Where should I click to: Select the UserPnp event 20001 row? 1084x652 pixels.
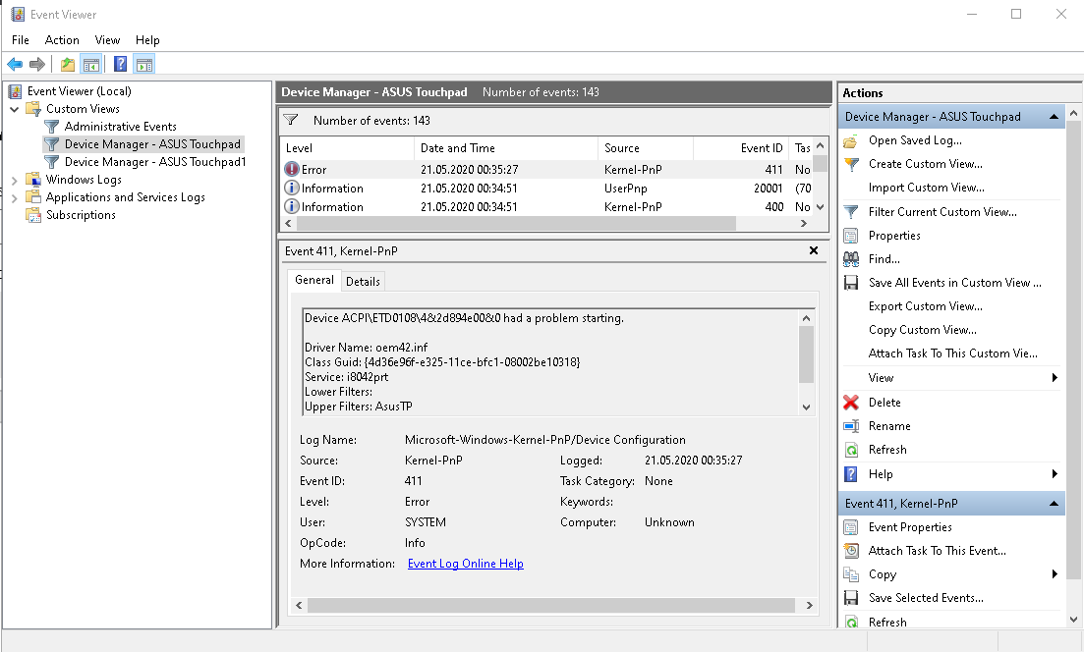tap(546, 188)
